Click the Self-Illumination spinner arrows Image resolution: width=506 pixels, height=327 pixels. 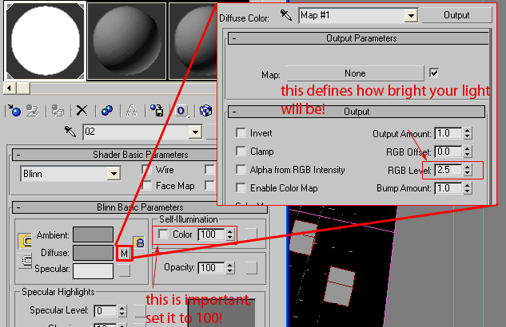[229, 234]
